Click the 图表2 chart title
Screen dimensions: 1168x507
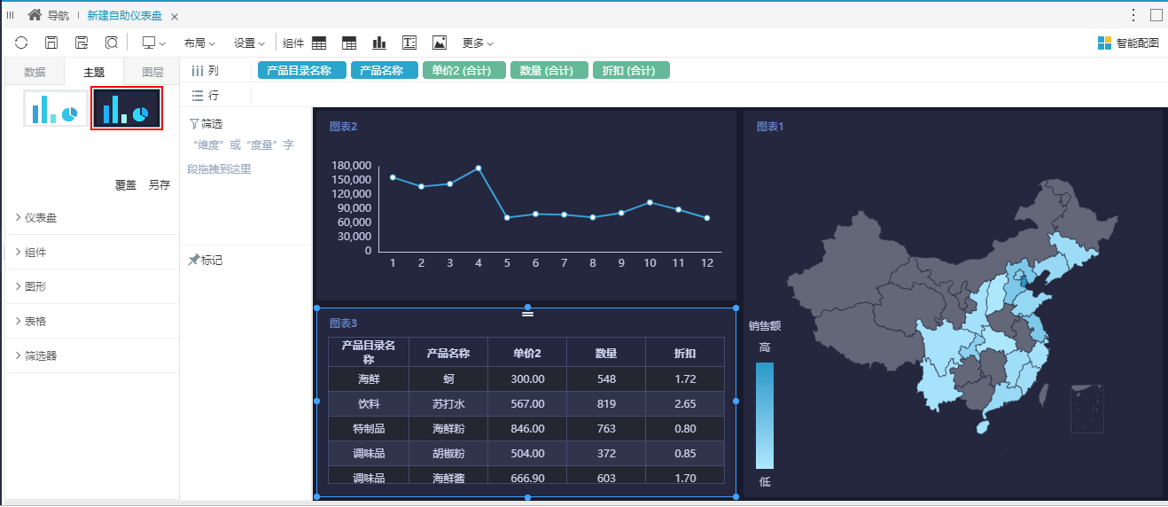point(343,127)
